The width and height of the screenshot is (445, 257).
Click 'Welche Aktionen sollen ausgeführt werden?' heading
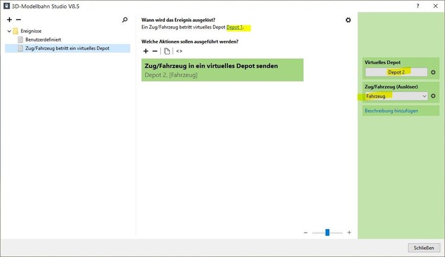[x=190, y=42]
